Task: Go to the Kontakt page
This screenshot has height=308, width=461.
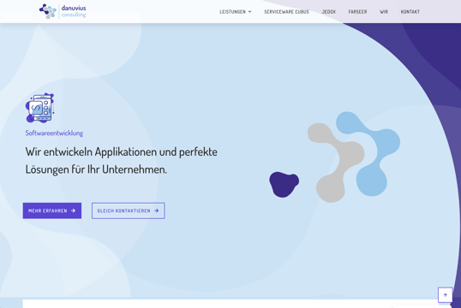Action: pyautogui.click(x=410, y=12)
